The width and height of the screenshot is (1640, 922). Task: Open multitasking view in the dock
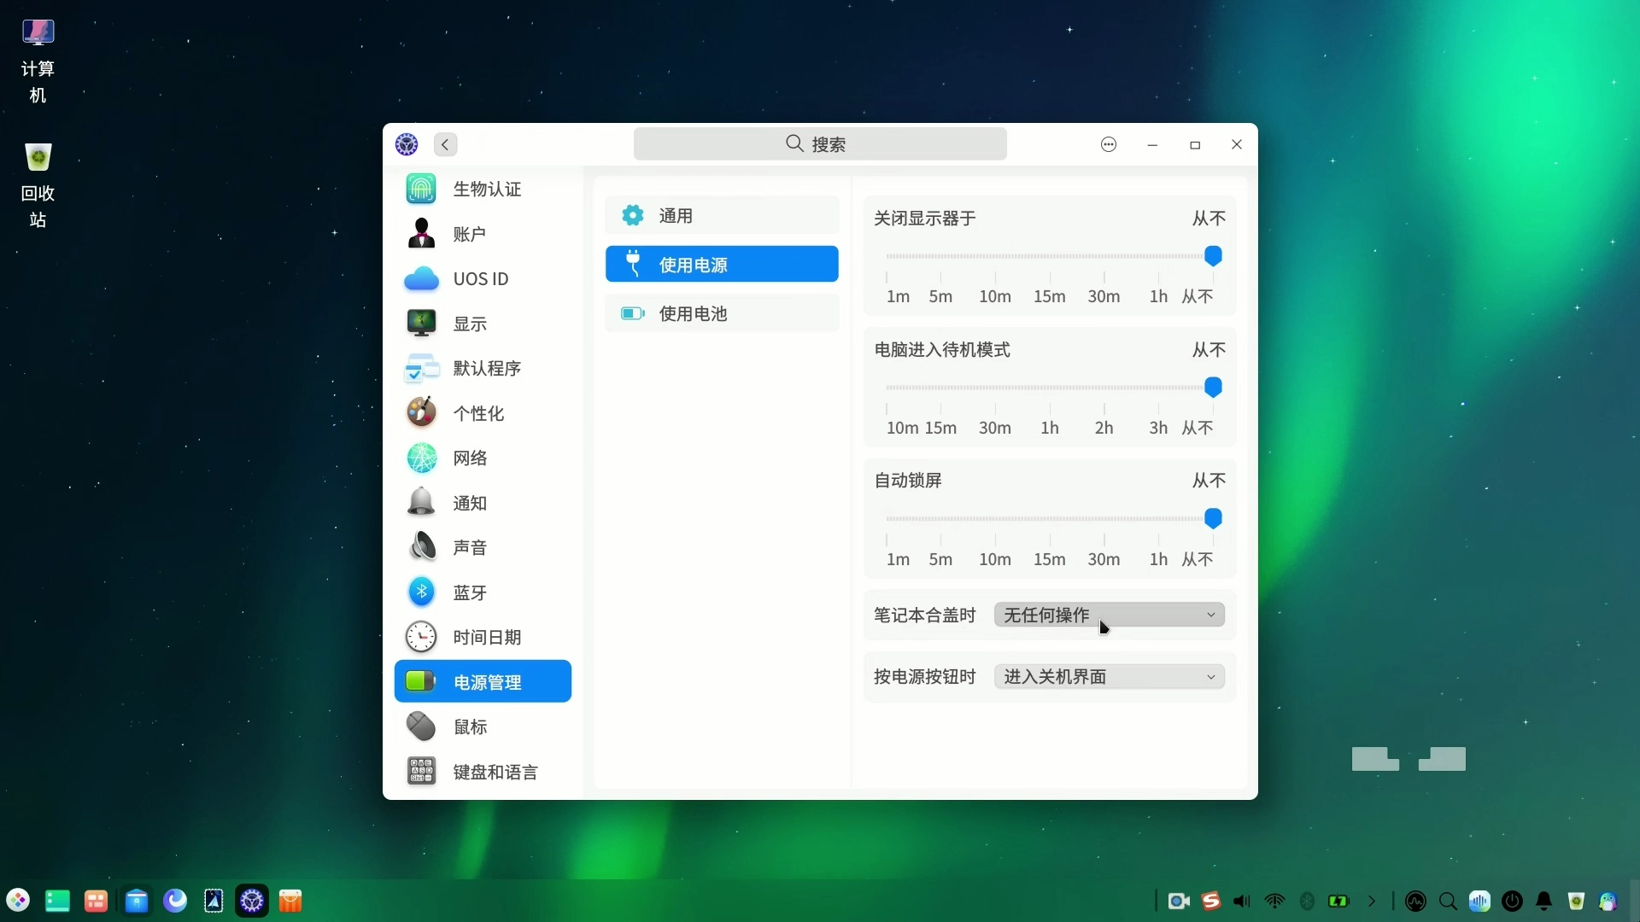pos(96,901)
